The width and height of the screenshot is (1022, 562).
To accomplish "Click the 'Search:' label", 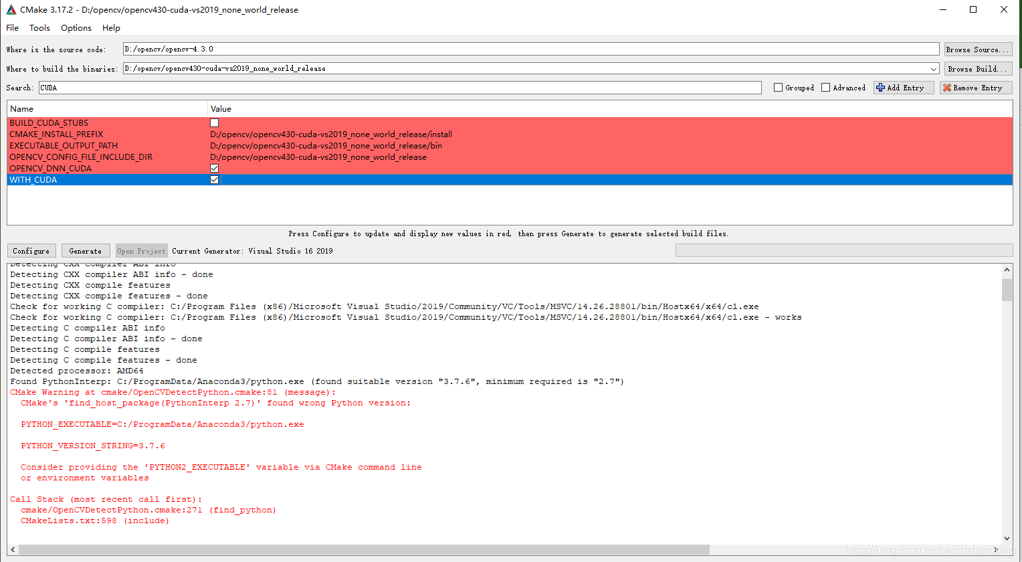I will click(x=19, y=88).
